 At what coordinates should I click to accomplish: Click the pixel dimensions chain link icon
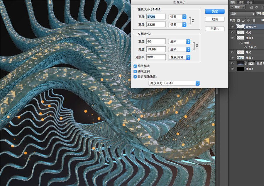(193, 21)
